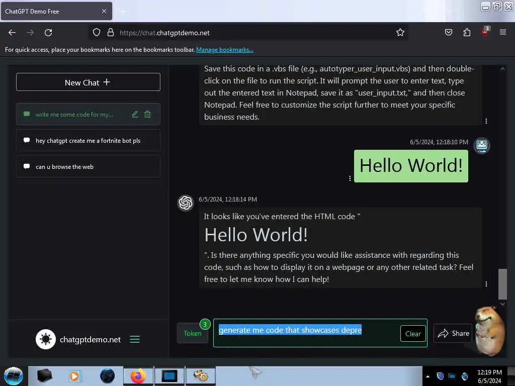Viewport: 515px width, 386px height.
Task: Click the ChatGPT logo avatar
Action: (x=186, y=203)
